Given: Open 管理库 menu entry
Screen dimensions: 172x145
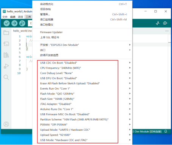Looking at the screenshot, I should (x=82, y=14).
